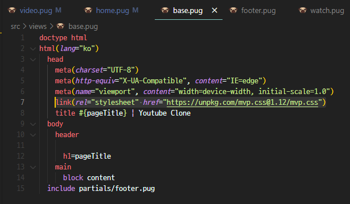Click 'partials/footer.pug' include path
This screenshot has height=204, width=350.
(117, 189)
